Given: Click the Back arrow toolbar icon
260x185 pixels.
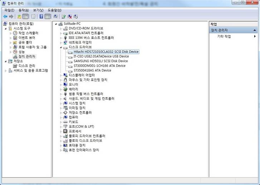Looking at the screenshot, I should (x=5, y=16).
